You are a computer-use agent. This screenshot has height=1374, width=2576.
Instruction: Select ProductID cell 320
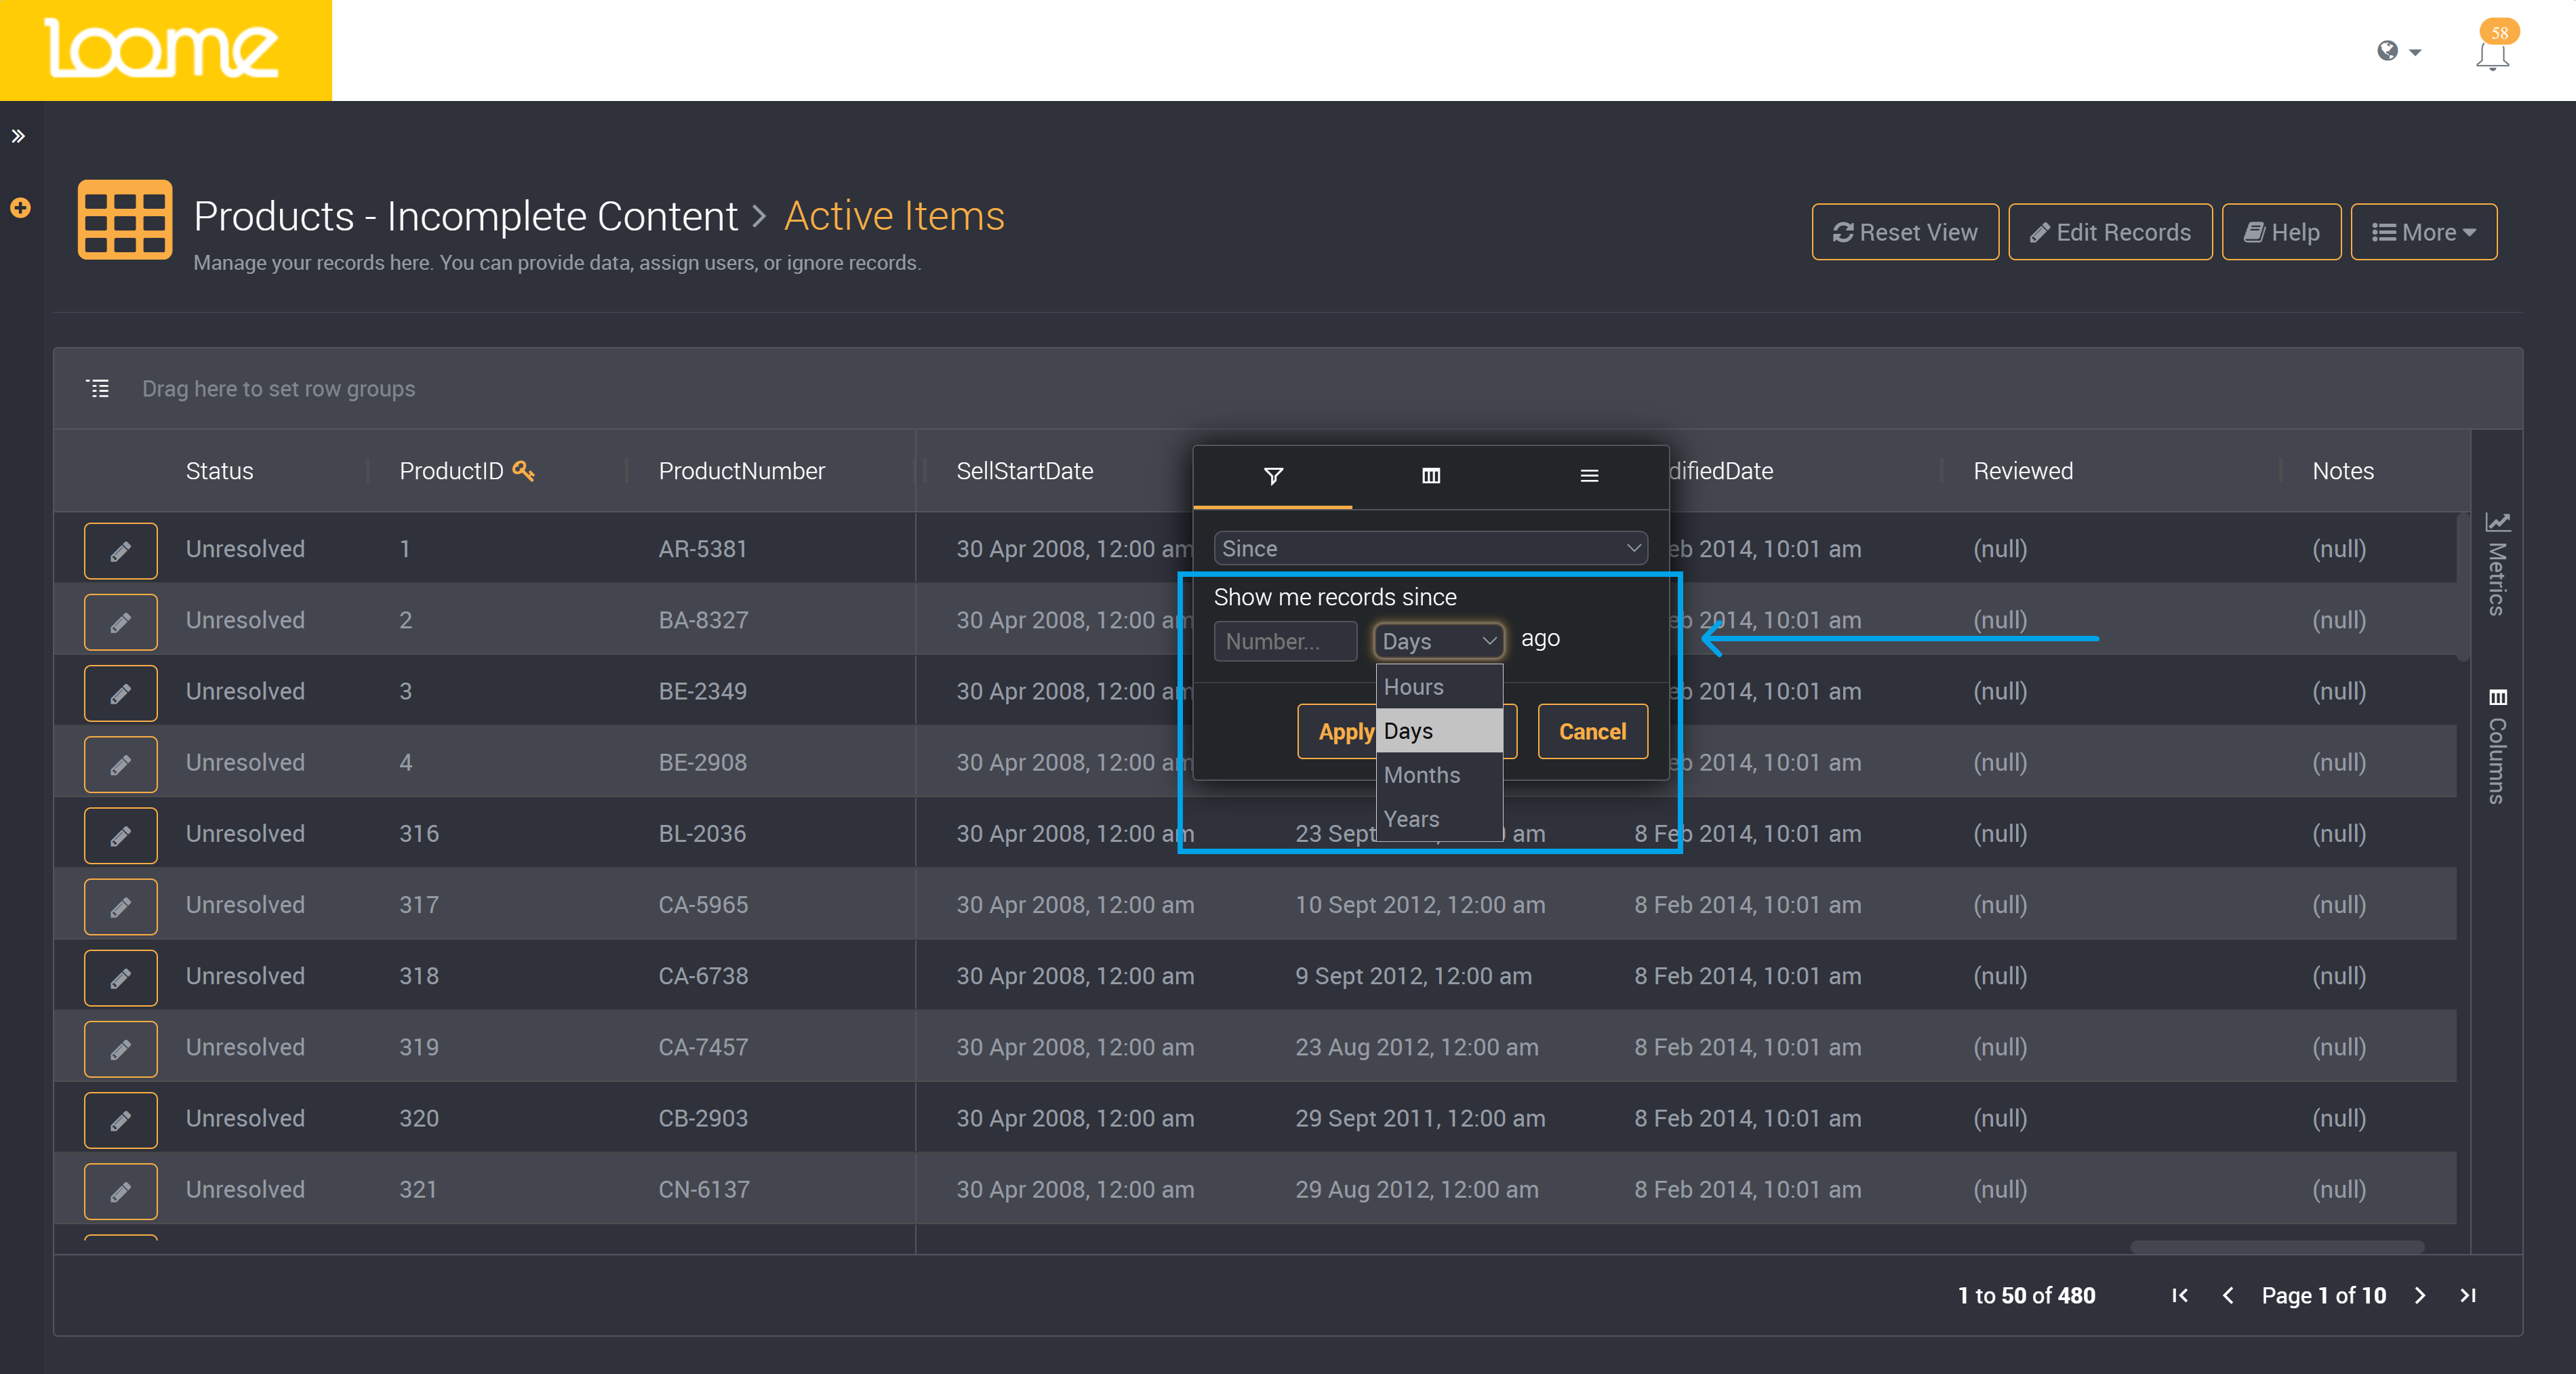click(x=419, y=1118)
